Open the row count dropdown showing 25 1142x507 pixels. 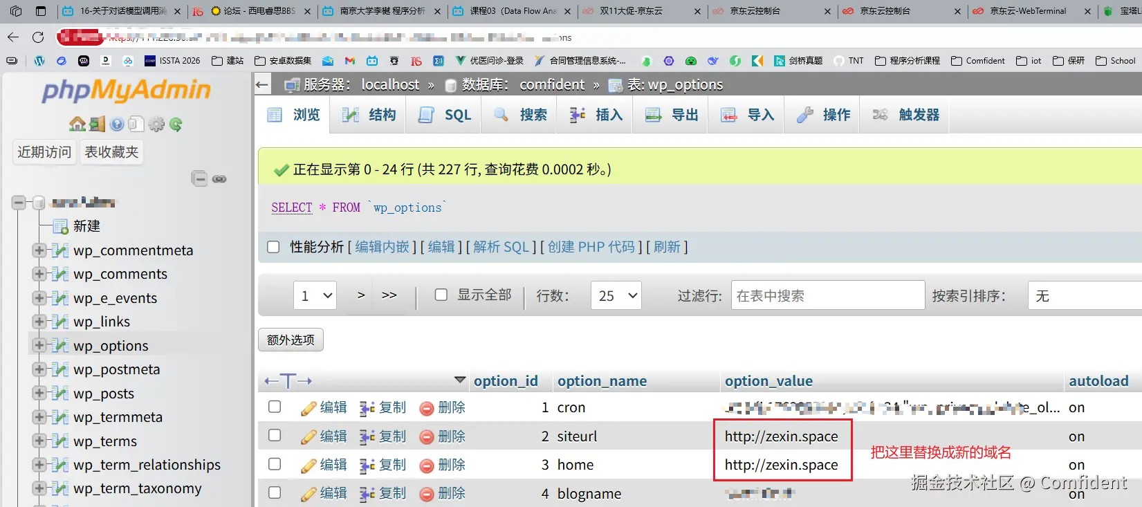[616, 295]
